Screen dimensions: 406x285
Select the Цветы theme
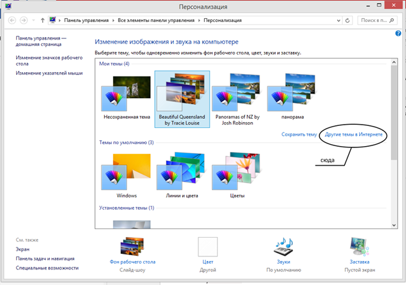click(x=237, y=176)
